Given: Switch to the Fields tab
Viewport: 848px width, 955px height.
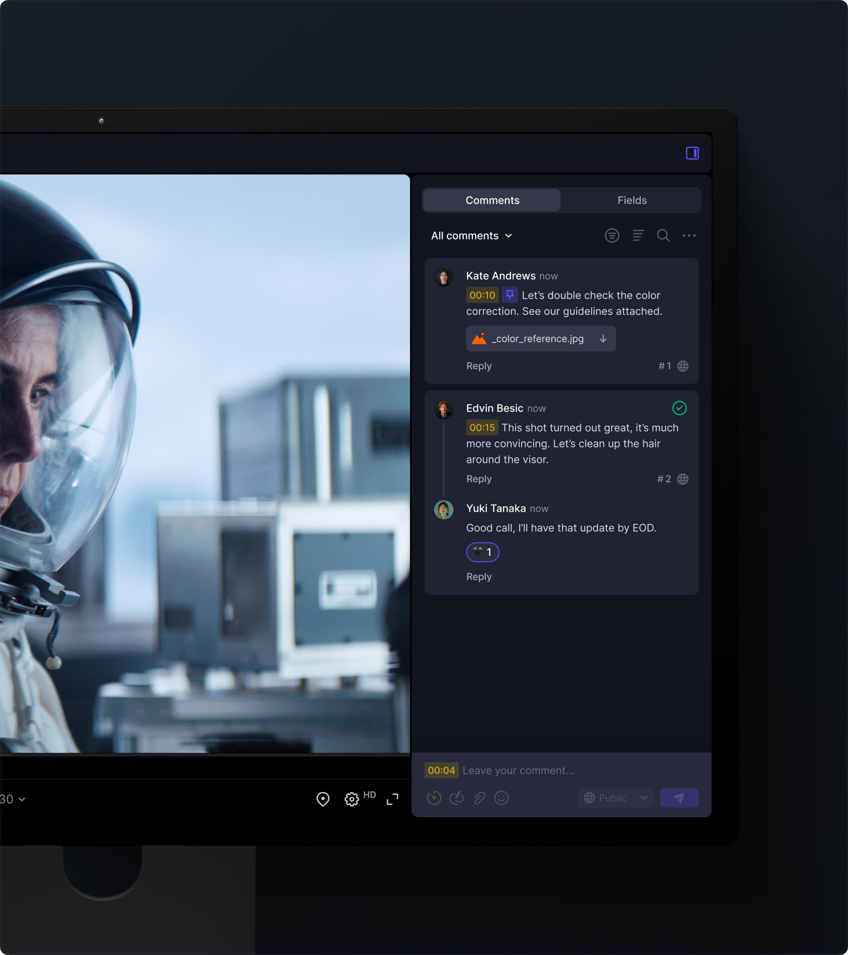Looking at the screenshot, I should [632, 201].
